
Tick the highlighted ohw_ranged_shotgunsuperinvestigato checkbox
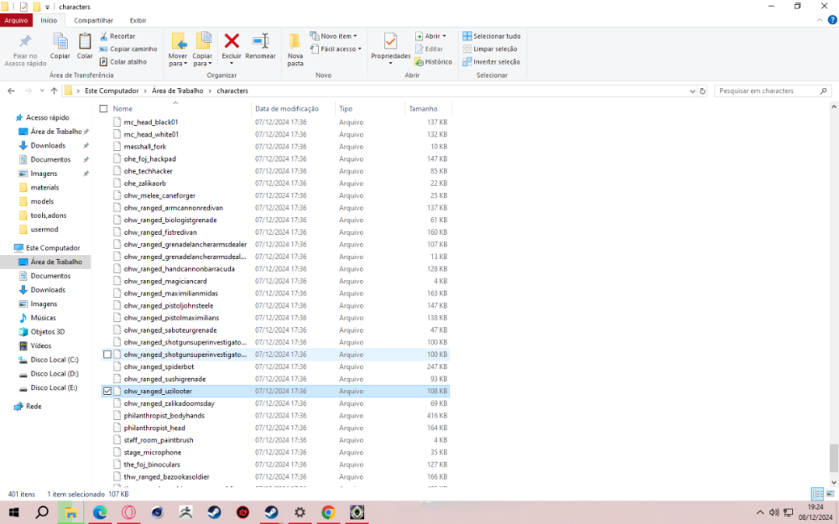[x=107, y=355]
